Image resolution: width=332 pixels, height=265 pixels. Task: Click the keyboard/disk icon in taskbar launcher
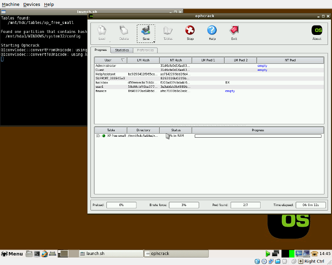tap(52, 254)
